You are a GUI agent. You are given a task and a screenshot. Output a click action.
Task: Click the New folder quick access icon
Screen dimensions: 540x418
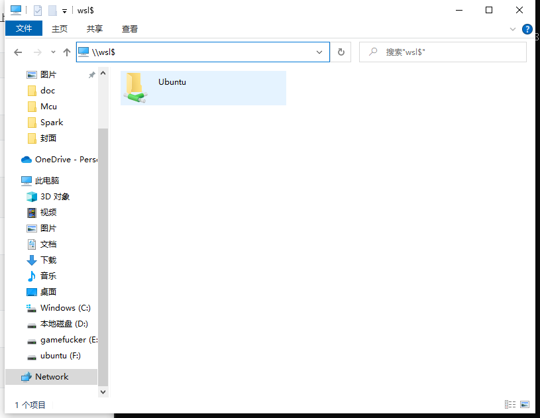point(52,11)
